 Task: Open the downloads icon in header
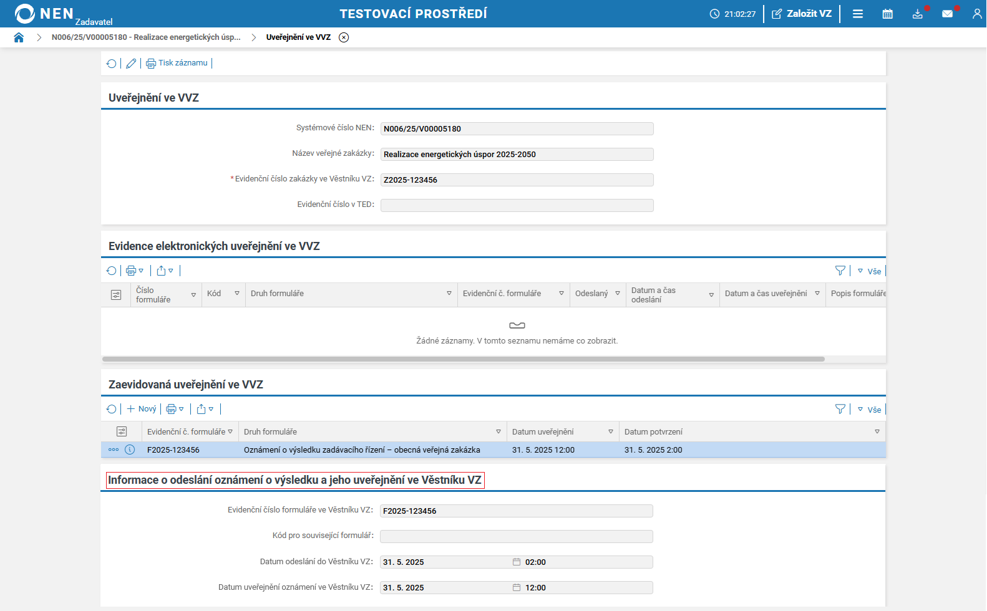(x=917, y=14)
